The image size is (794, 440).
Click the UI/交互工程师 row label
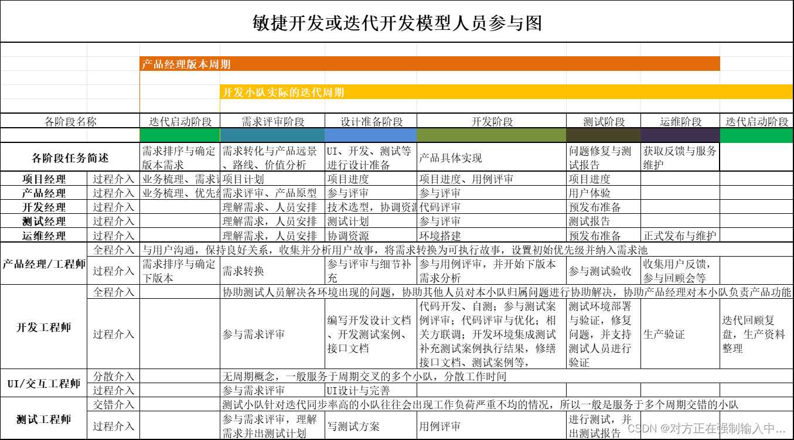(x=44, y=383)
